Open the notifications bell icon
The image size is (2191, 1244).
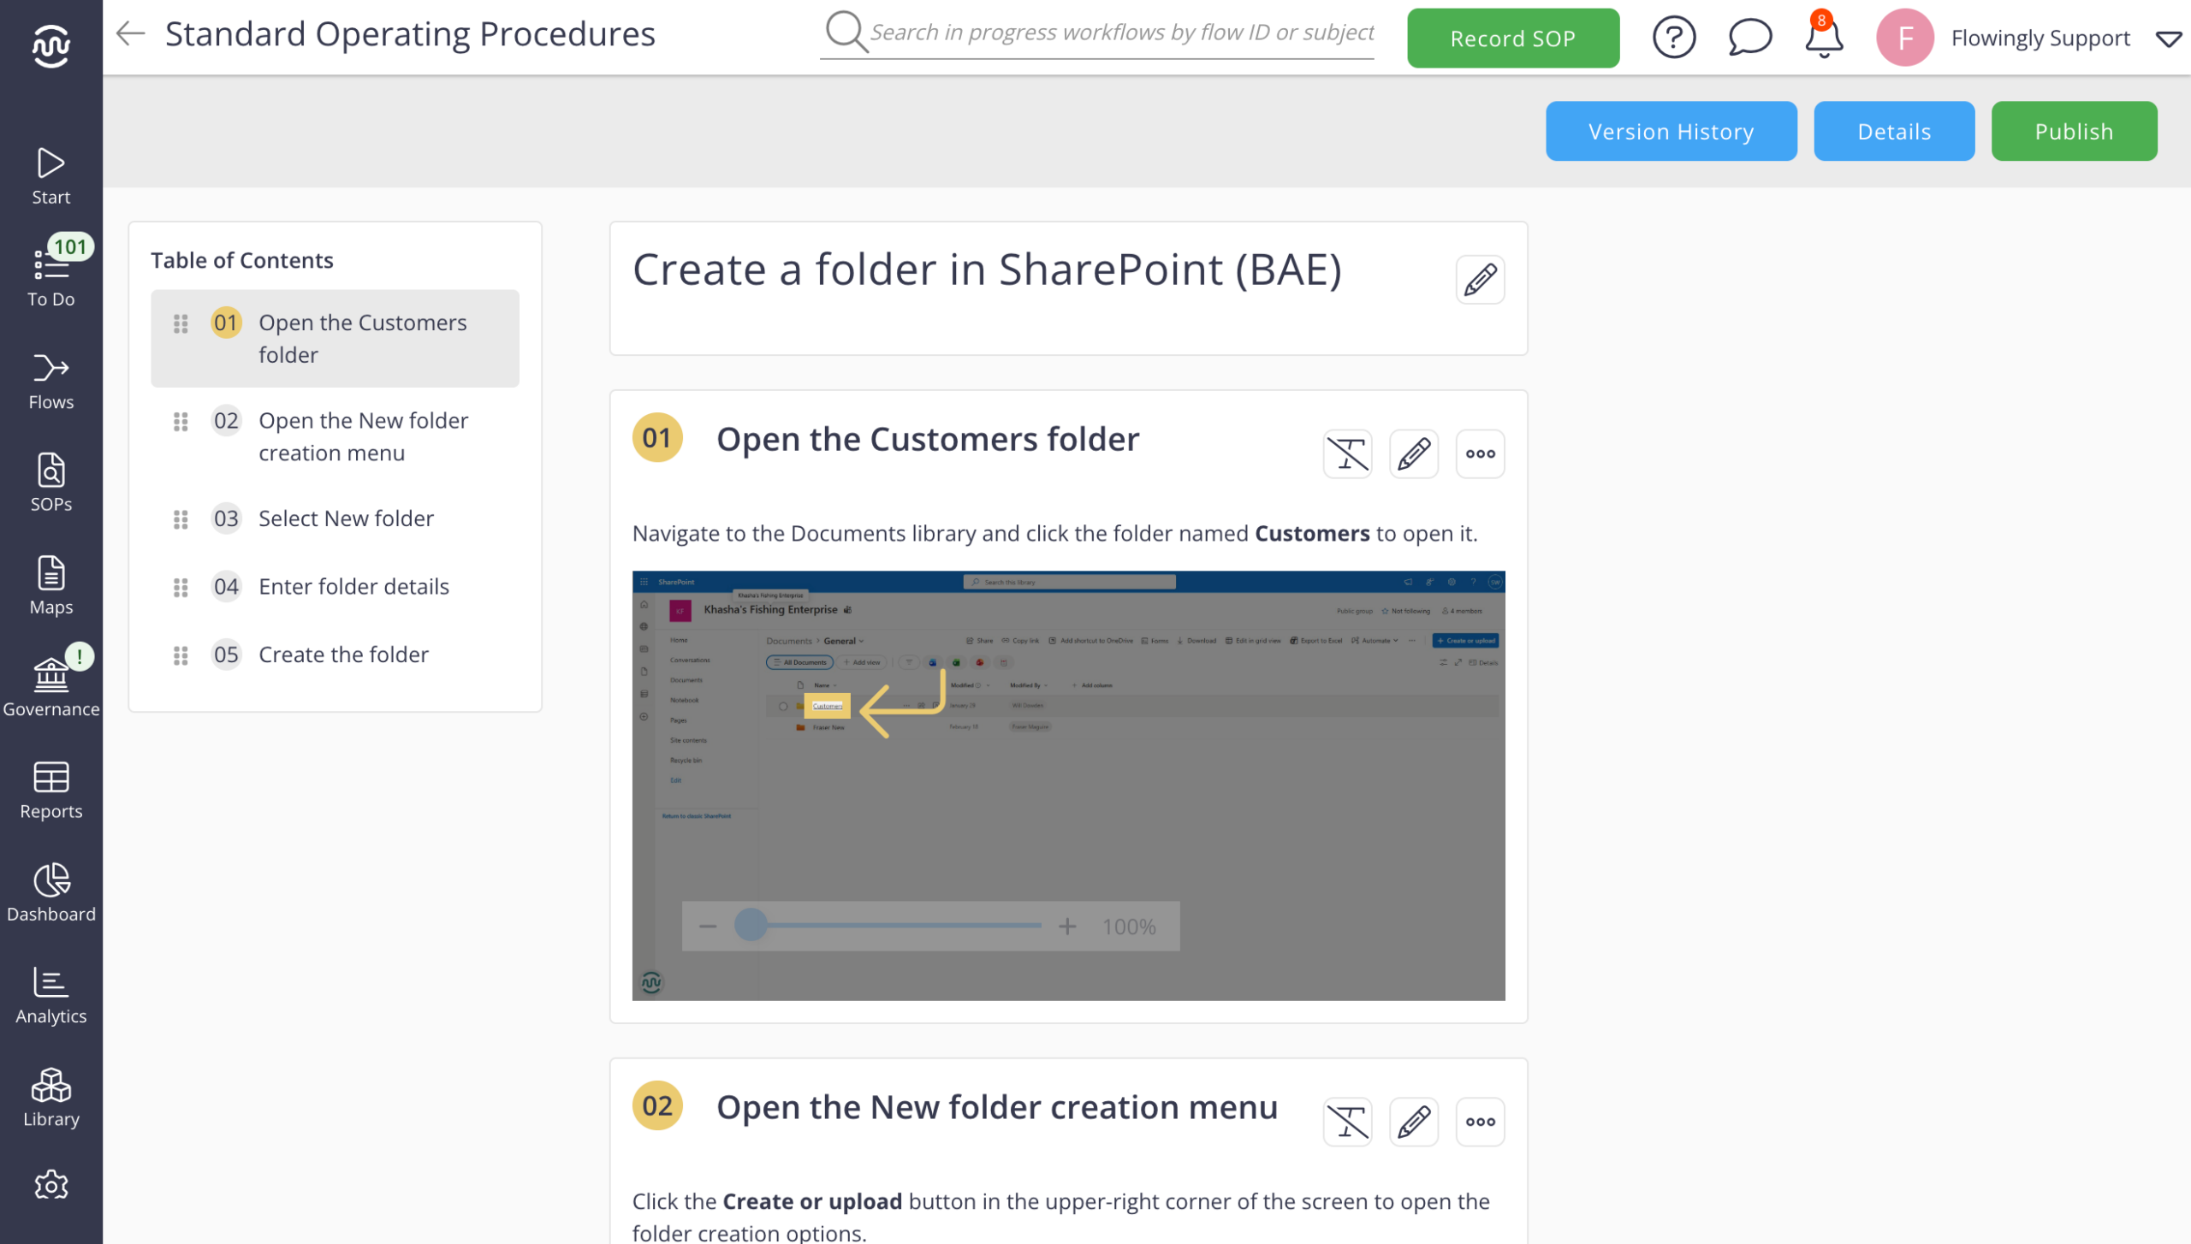[x=1823, y=38]
